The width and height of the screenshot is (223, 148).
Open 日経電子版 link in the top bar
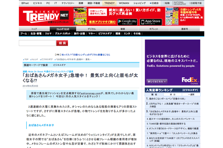click(196, 3)
